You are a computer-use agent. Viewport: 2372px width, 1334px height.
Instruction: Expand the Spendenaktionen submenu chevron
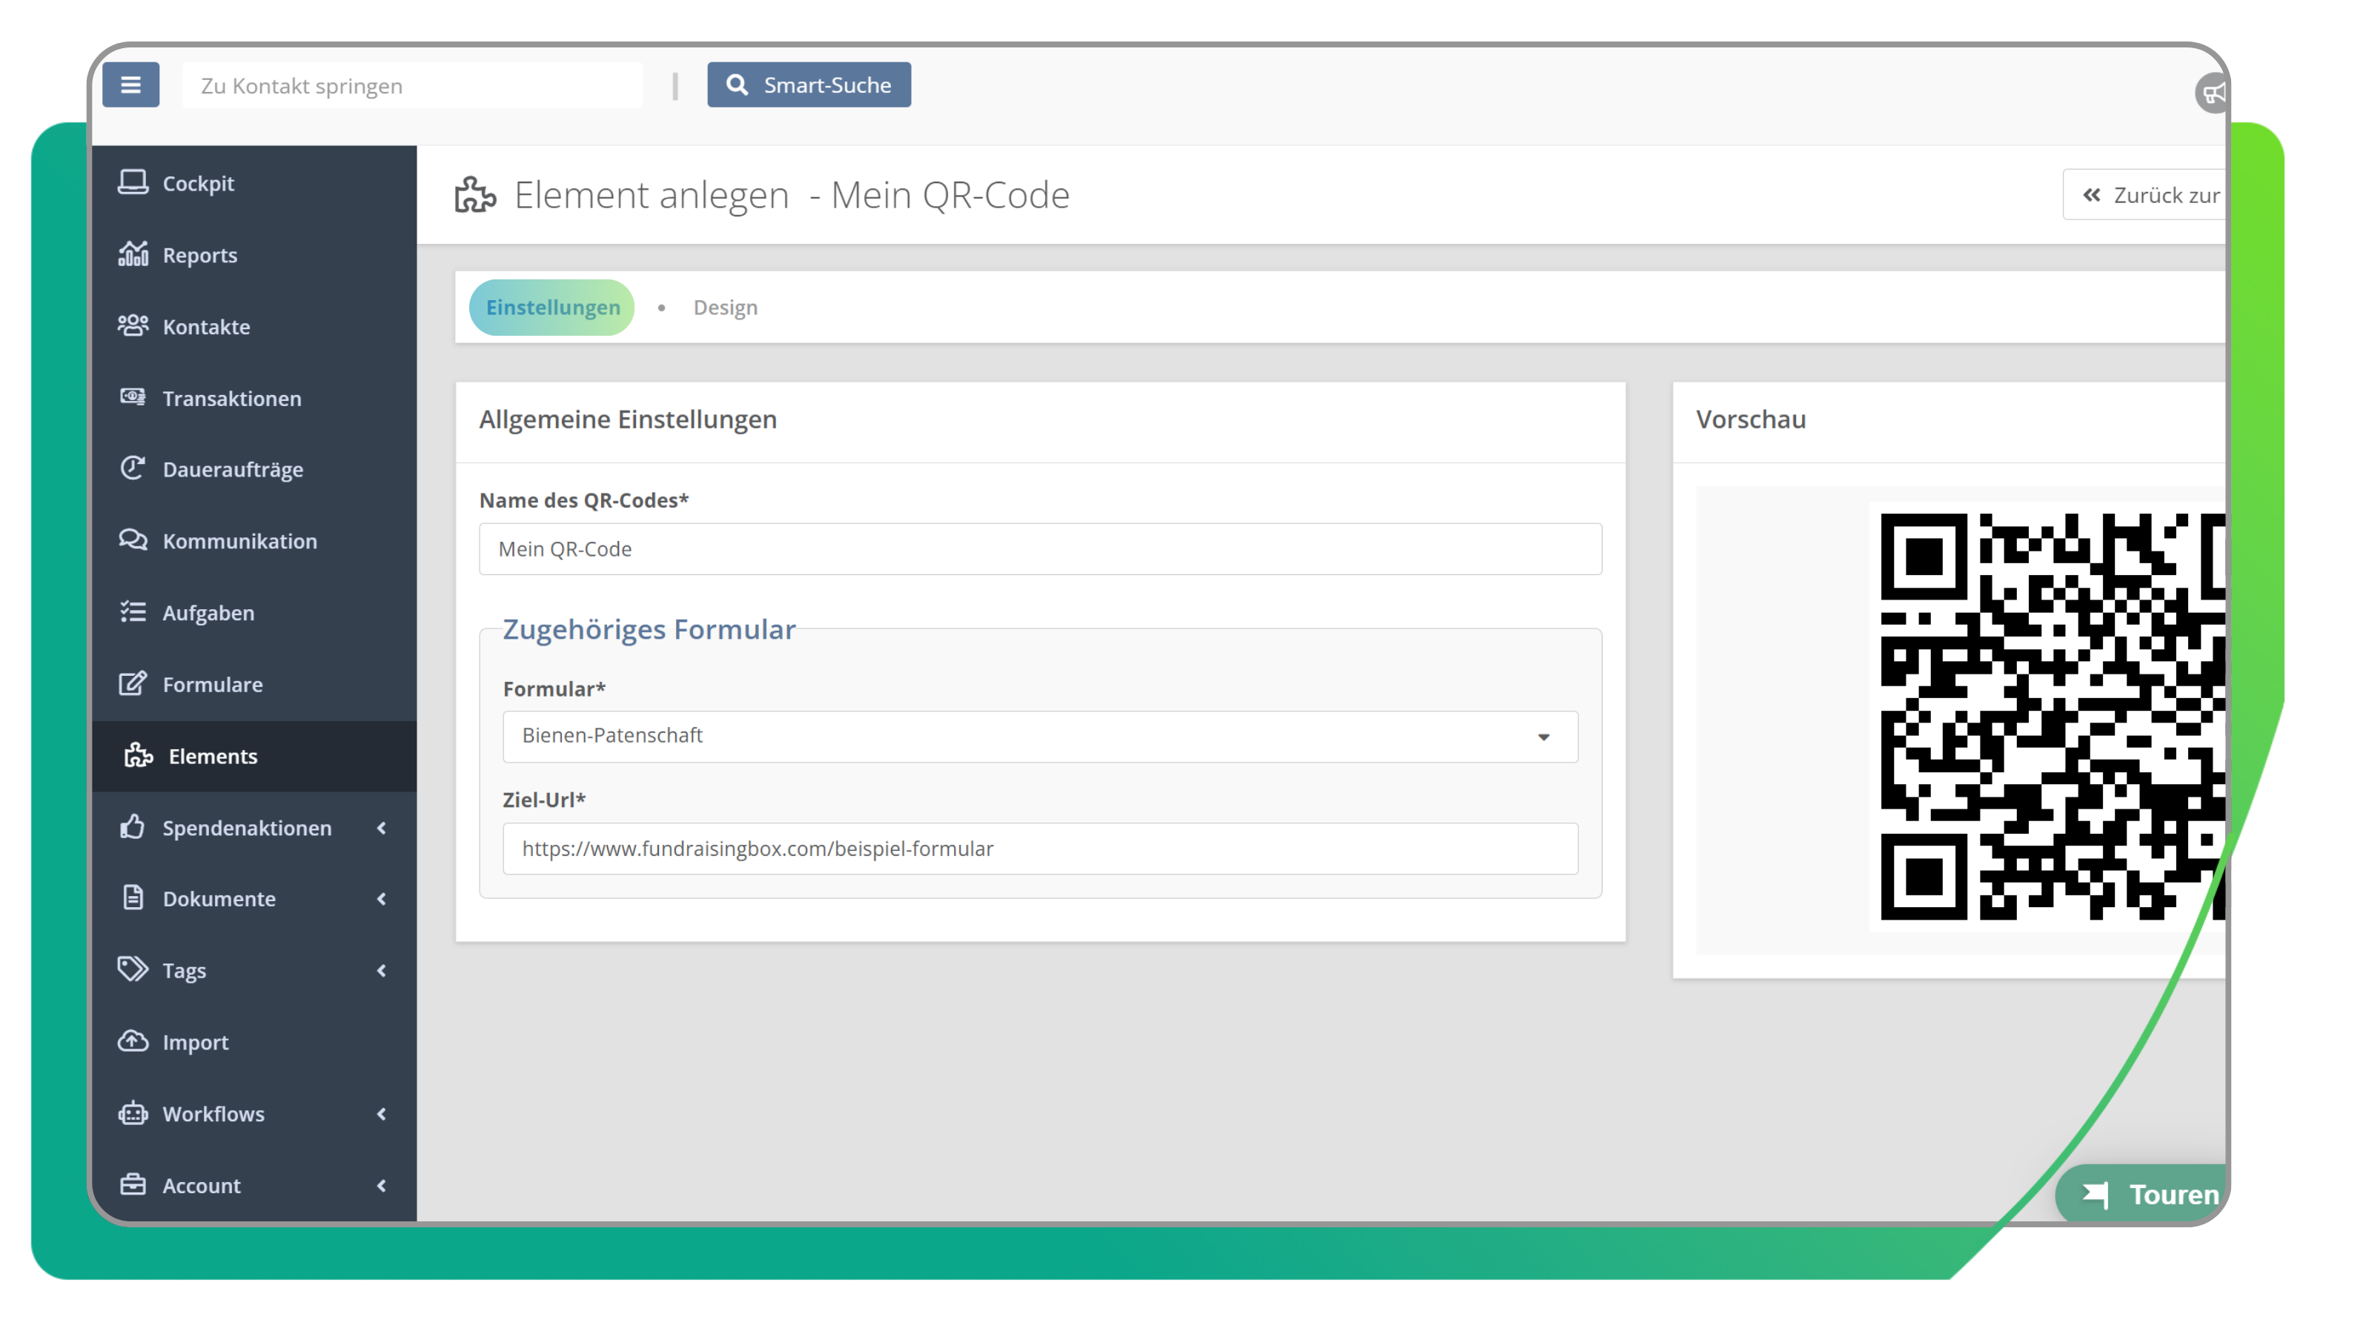coord(381,828)
